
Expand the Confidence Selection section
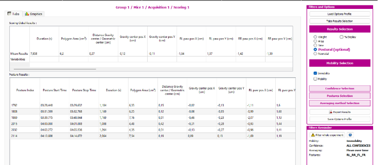click(340, 88)
